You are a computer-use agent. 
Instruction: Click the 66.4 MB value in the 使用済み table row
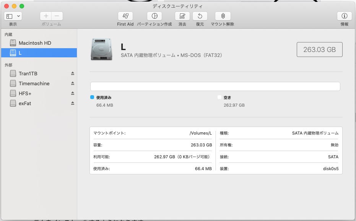[203, 169]
